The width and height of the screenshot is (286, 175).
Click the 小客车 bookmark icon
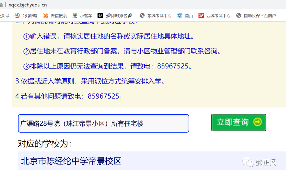tap(75, 16)
